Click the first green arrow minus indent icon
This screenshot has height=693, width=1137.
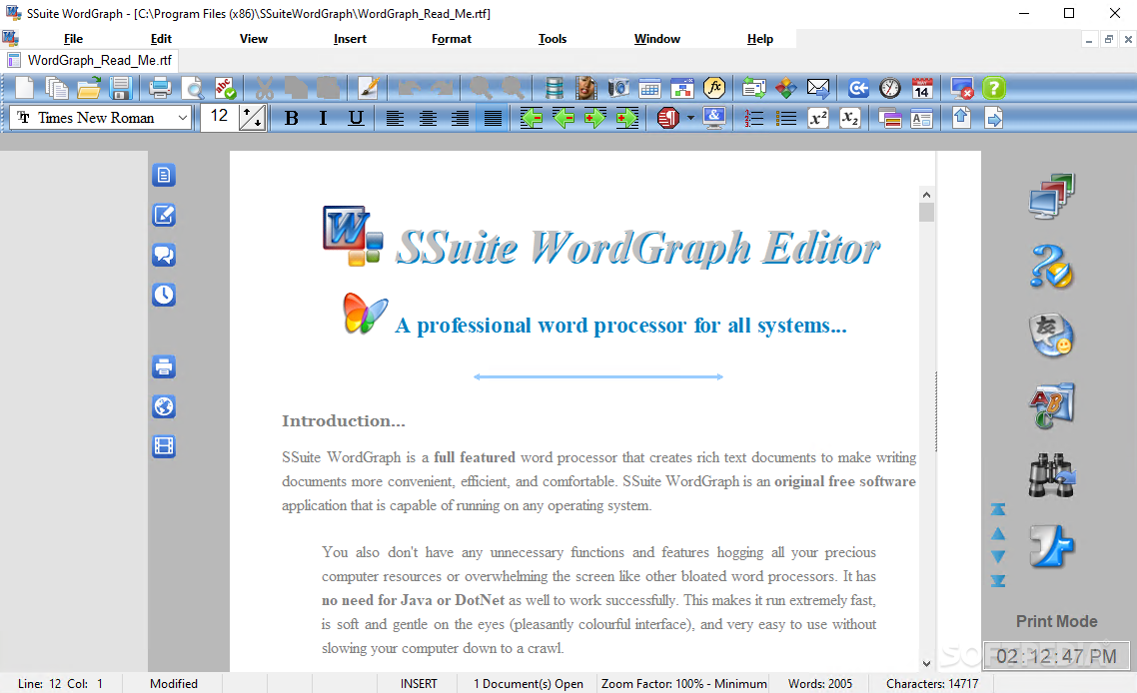point(531,118)
